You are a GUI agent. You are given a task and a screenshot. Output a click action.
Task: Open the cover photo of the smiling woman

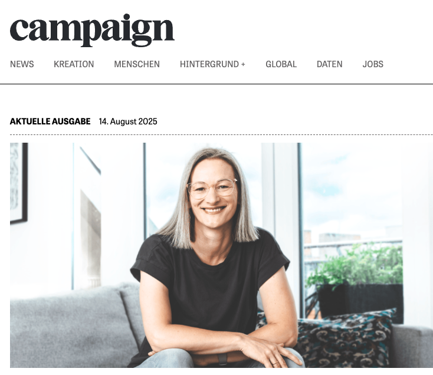tap(221, 255)
